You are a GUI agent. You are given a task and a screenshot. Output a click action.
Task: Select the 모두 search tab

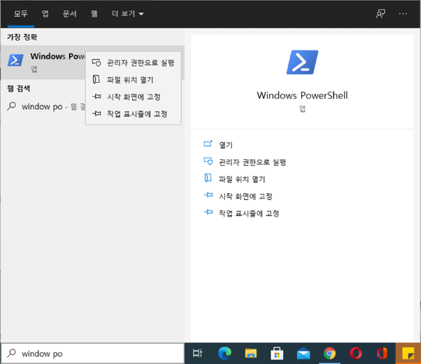tap(20, 14)
